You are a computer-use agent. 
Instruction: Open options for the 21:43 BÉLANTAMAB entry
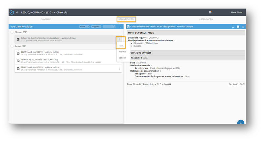tap(119, 69)
